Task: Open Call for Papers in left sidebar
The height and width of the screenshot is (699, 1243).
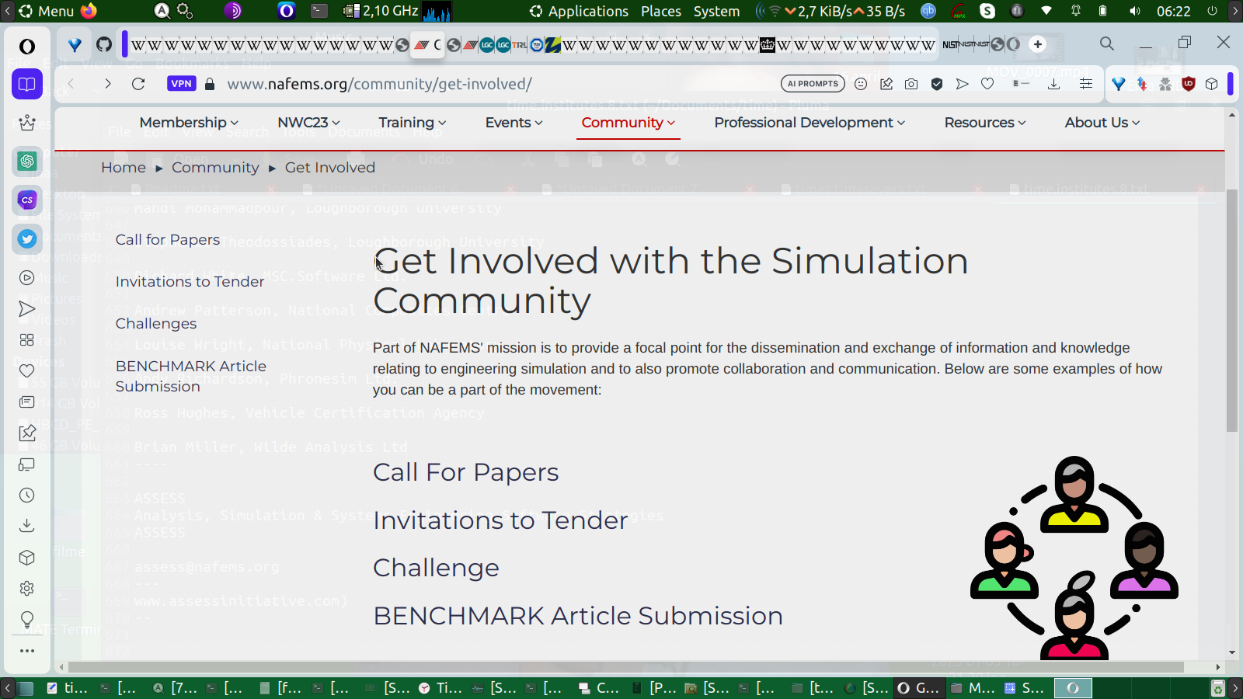Action: tap(168, 240)
